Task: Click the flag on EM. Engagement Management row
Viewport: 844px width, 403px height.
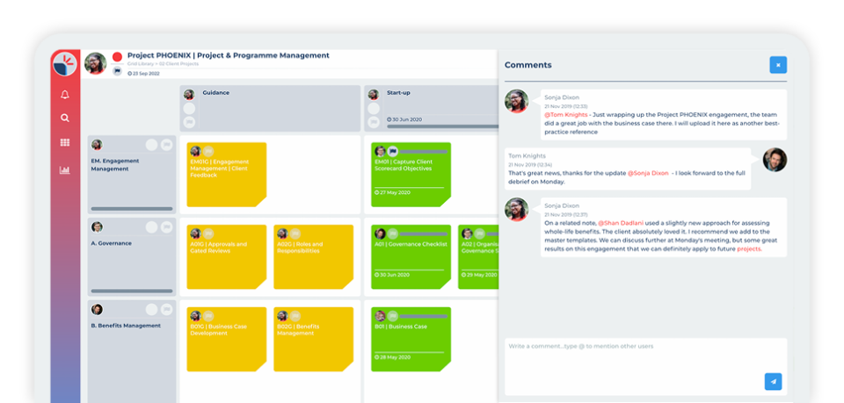Action: pos(167,145)
